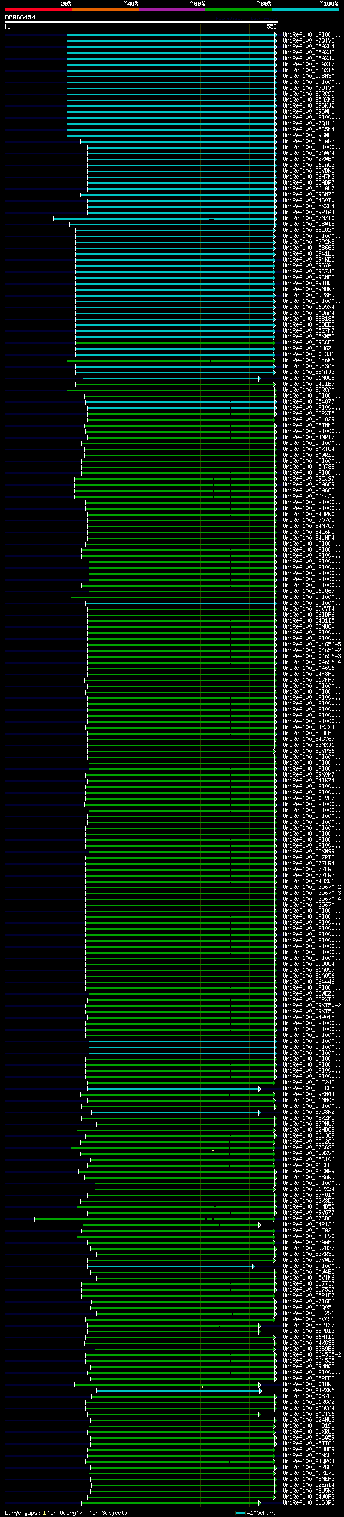
Task: Select hit label UniRef100_C1MUU8
Action: [309, 378]
